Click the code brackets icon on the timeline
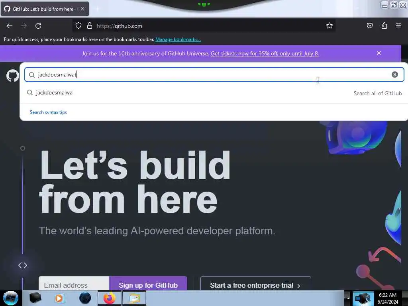 pyautogui.click(x=23, y=265)
